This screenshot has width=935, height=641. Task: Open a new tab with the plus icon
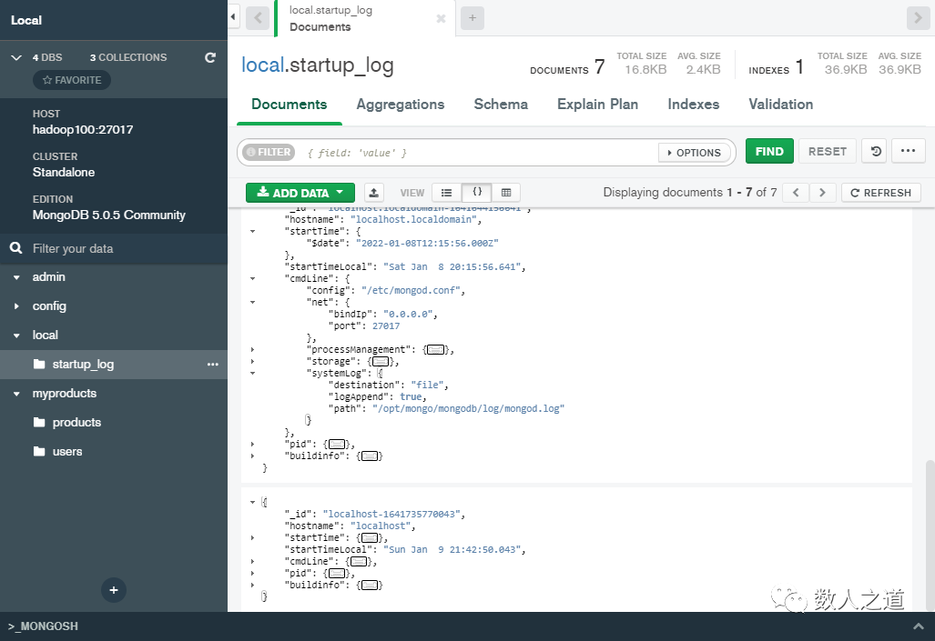(472, 17)
